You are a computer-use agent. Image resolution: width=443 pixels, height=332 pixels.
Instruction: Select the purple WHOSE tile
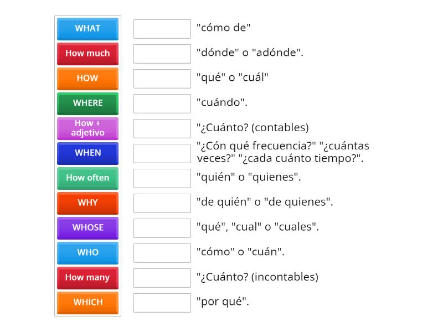pyautogui.click(x=87, y=228)
